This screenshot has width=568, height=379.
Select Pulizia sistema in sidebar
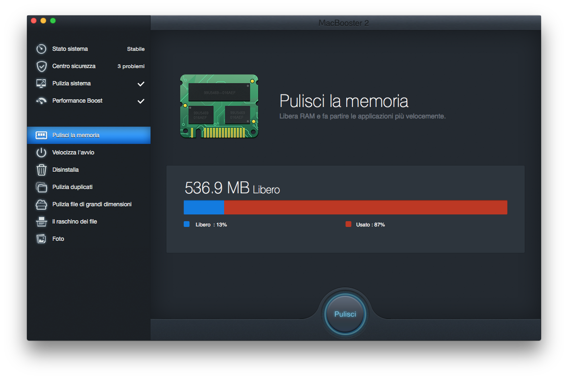pyautogui.click(x=89, y=83)
